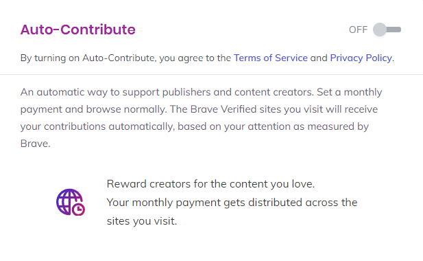The width and height of the screenshot is (423, 261).
Task: Click the purple globe with clock icon
Action: (x=71, y=202)
